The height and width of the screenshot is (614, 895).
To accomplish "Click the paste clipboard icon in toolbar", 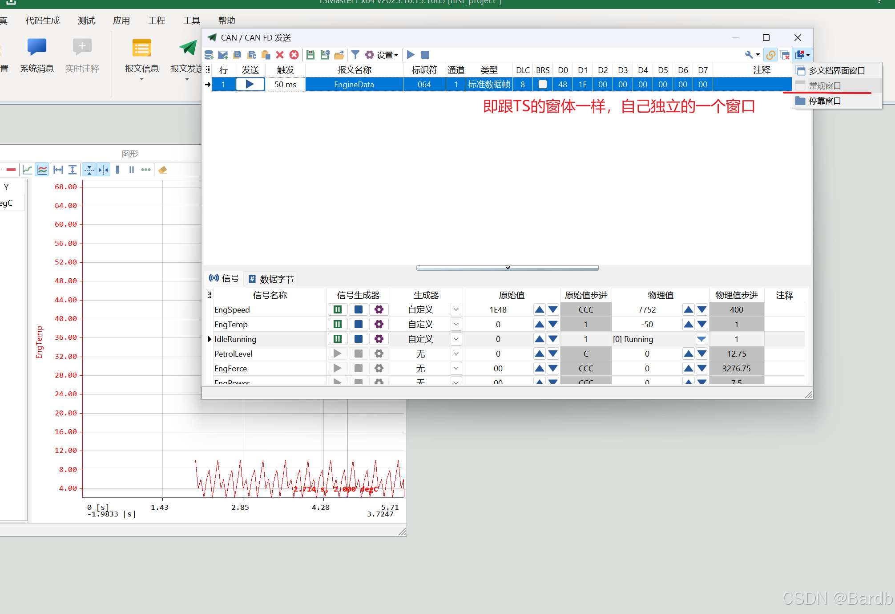I will [x=266, y=55].
